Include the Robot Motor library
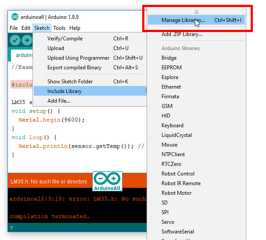This screenshot has width=266, height=240. [x=197, y=193]
